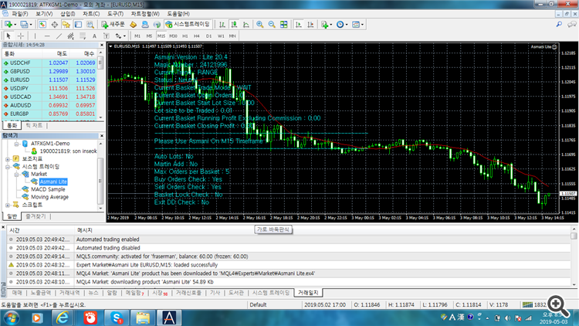Open the arrows objects dropdown

click(120, 36)
